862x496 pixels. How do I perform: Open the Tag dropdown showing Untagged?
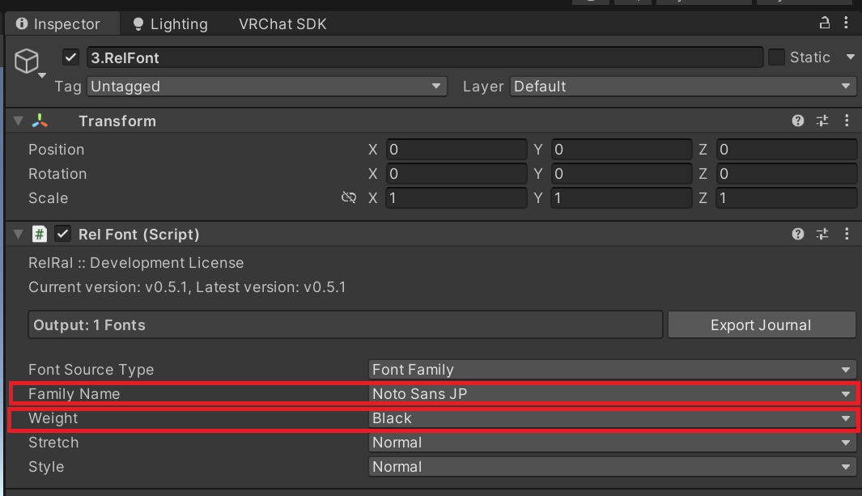266,87
